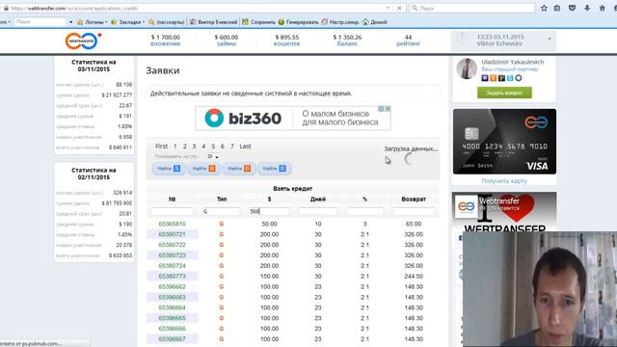Screen dimensions: 617x347
Task: Click the light blue social icon under partner name
Action: point(510,78)
